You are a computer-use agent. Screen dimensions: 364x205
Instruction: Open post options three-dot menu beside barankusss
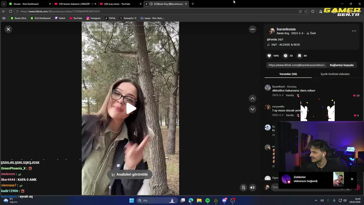(x=354, y=31)
